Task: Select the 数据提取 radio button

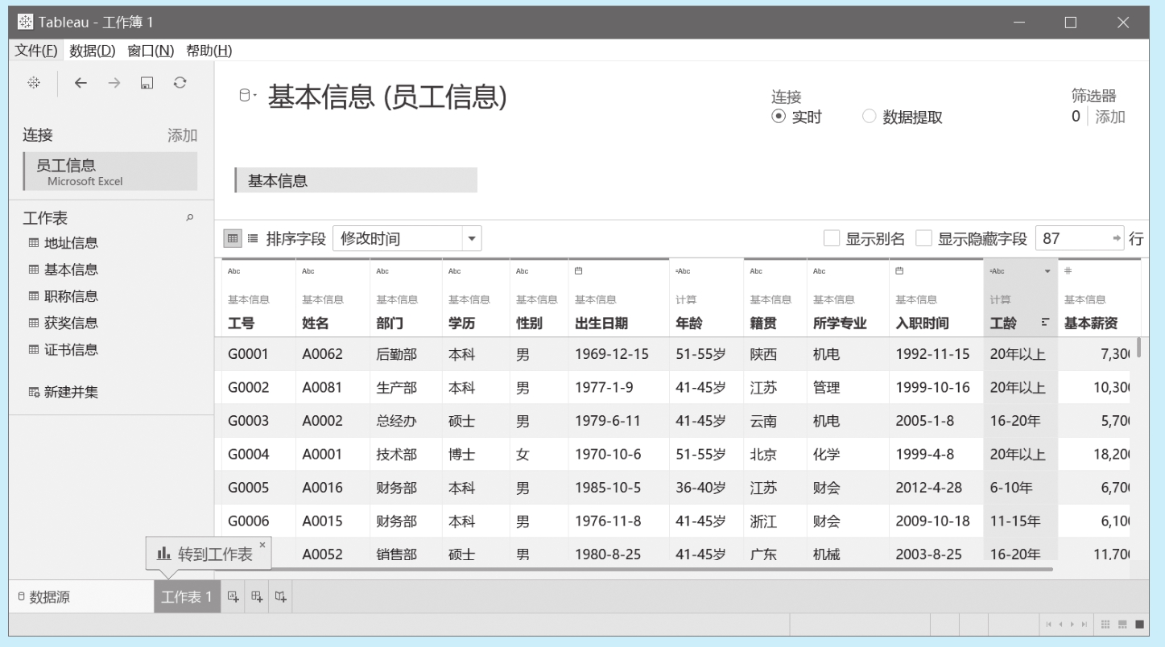Action: (869, 117)
